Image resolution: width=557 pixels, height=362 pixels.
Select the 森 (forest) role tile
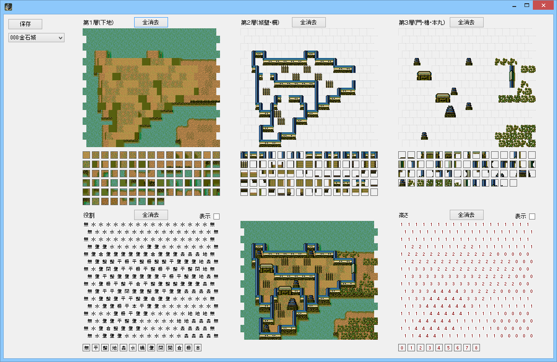[123, 348]
